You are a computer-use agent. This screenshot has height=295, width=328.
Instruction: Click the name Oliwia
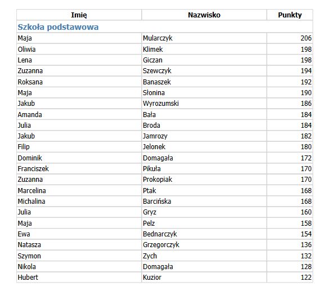point(26,50)
